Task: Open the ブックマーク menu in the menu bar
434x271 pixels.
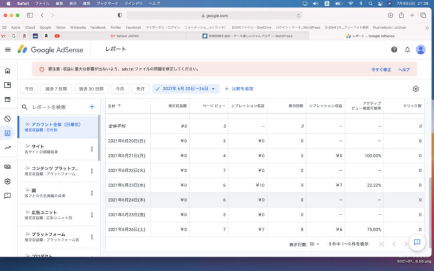Action: coord(107,4)
